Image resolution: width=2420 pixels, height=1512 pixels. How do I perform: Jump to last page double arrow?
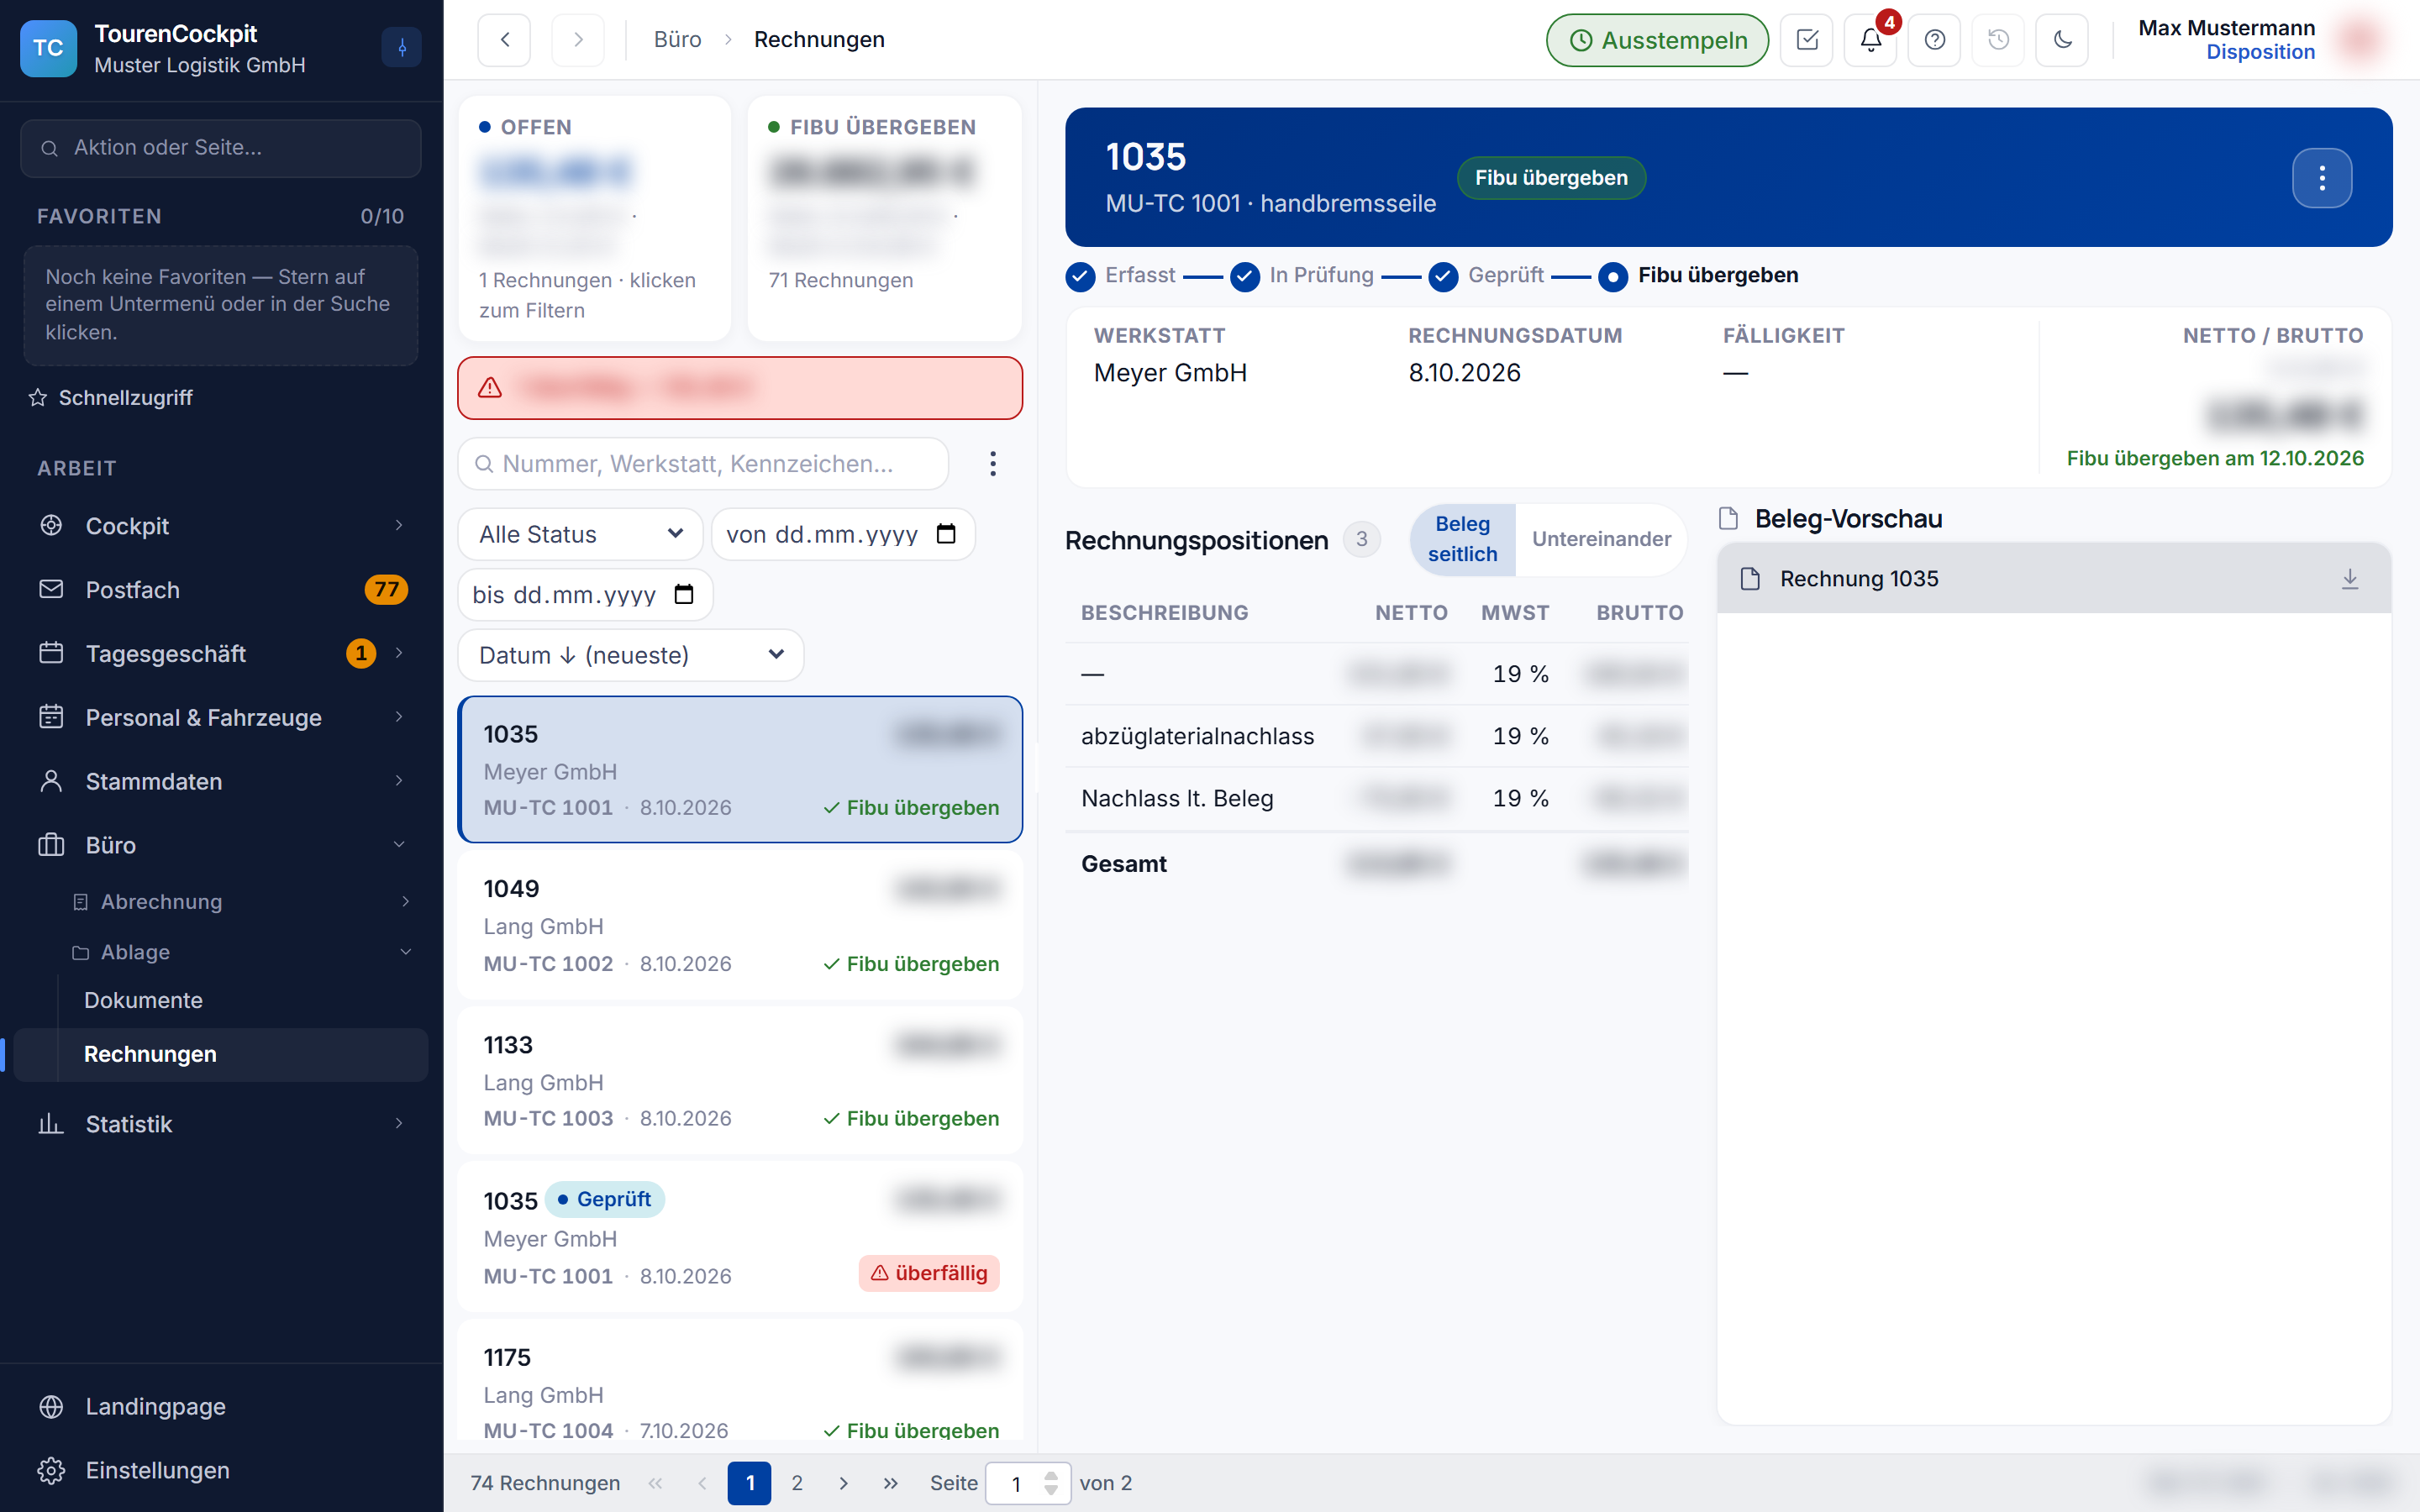pos(890,1483)
